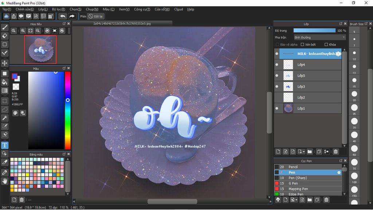
Task: Open the Cửa sổ(W) menu
Action: coord(162,9)
